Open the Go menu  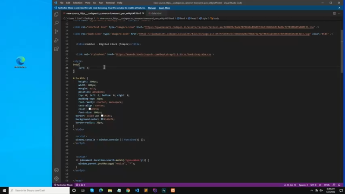click(94, 3)
